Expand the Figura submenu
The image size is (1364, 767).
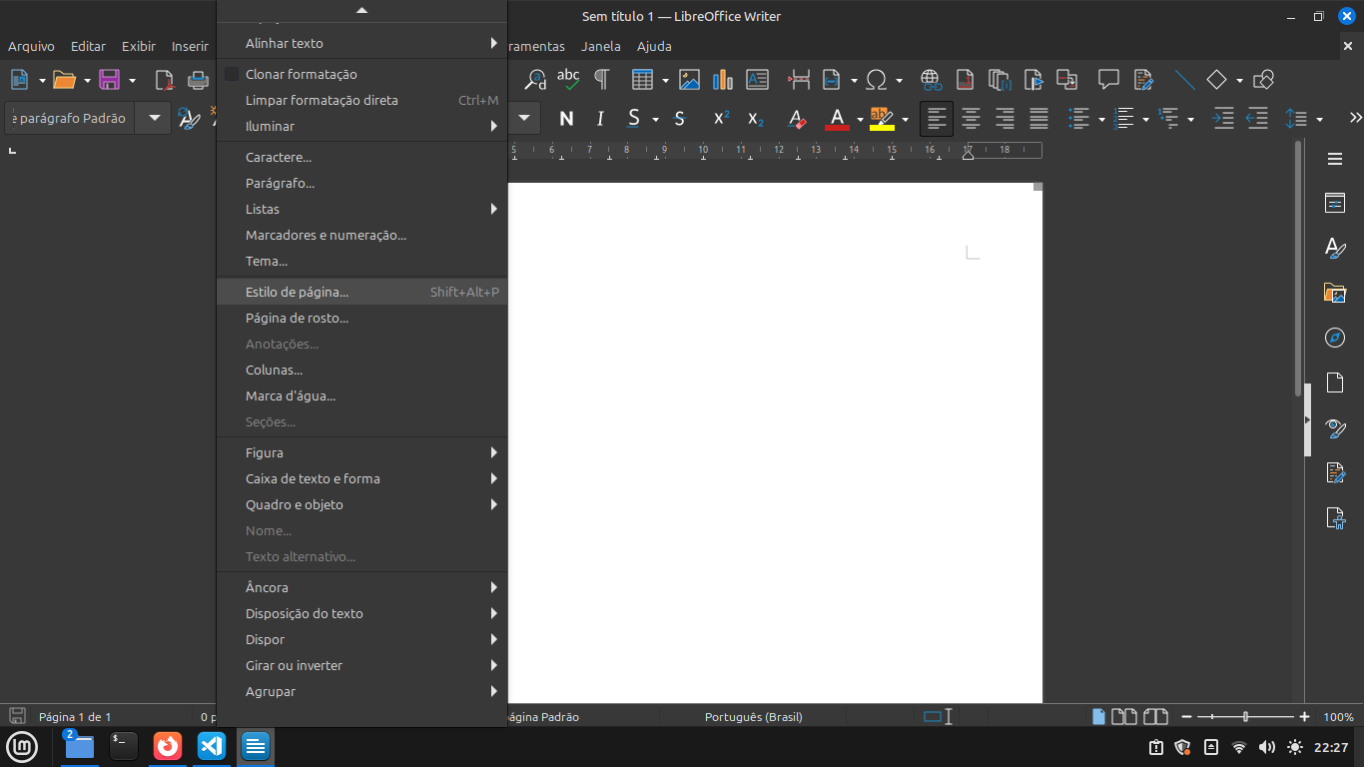(x=361, y=452)
